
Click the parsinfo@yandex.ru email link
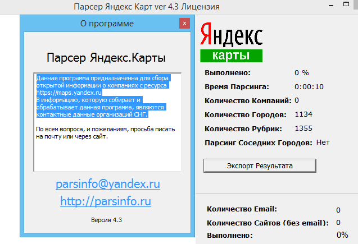pos(107,185)
